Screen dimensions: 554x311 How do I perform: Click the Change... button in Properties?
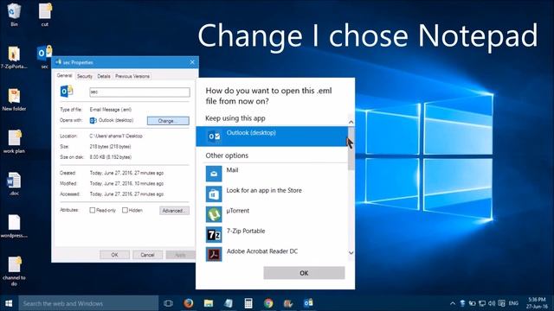[168, 121]
